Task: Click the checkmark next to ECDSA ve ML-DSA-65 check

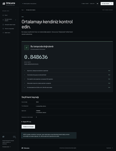Action: [25, 87]
